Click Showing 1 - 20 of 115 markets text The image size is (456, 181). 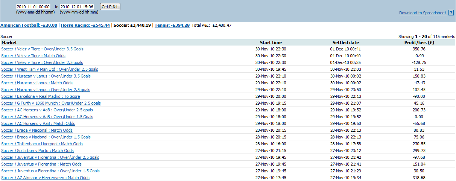click(427, 37)
